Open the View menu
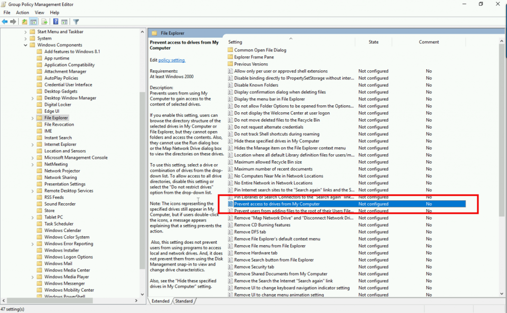507x313 pixels. (39, 12)
